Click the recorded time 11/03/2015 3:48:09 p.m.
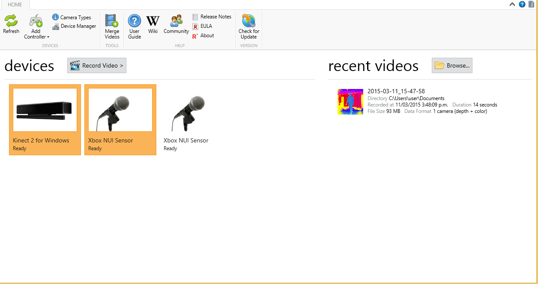 422,105
